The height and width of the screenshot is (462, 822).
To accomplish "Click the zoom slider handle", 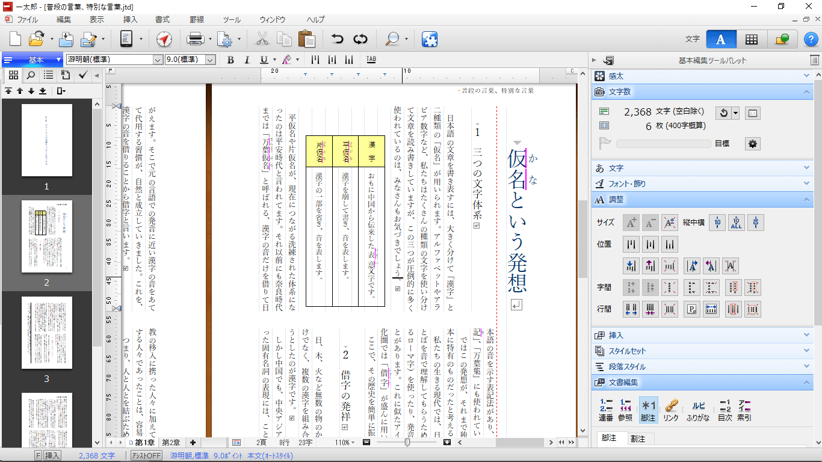I will pos(407,443).
